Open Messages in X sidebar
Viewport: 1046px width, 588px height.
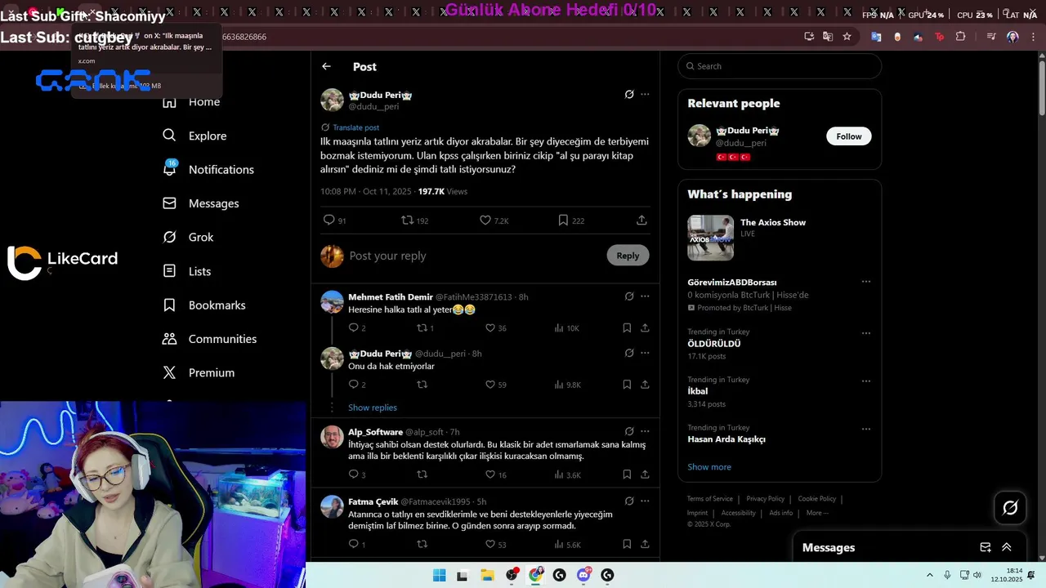[x=200, y=203]
